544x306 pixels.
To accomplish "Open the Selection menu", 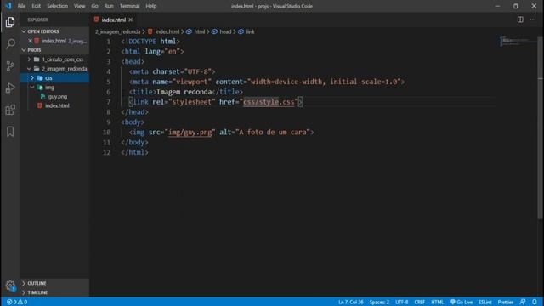I will click(x=57, y=6).
